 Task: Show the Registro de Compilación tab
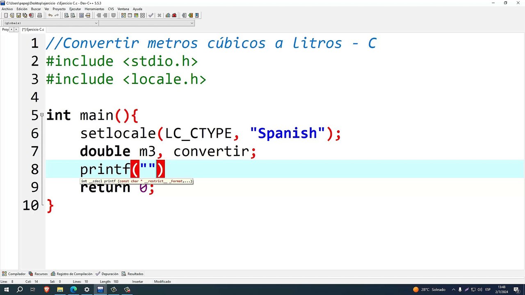pyautogui.click(x=72, y=274)
